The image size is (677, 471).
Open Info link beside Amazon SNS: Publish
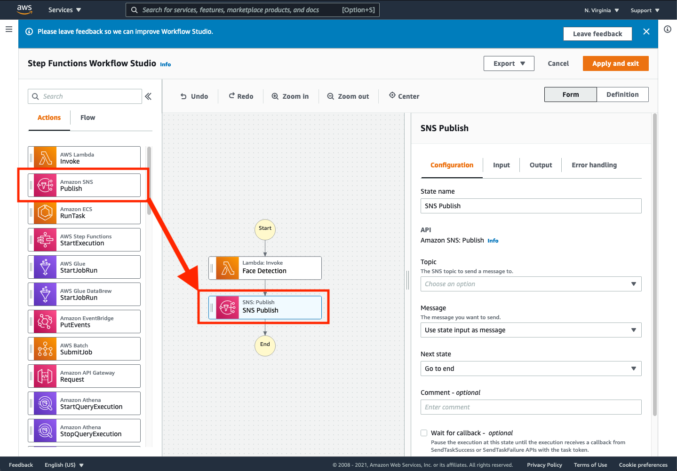pyautogui.click(x=493, y=241)
